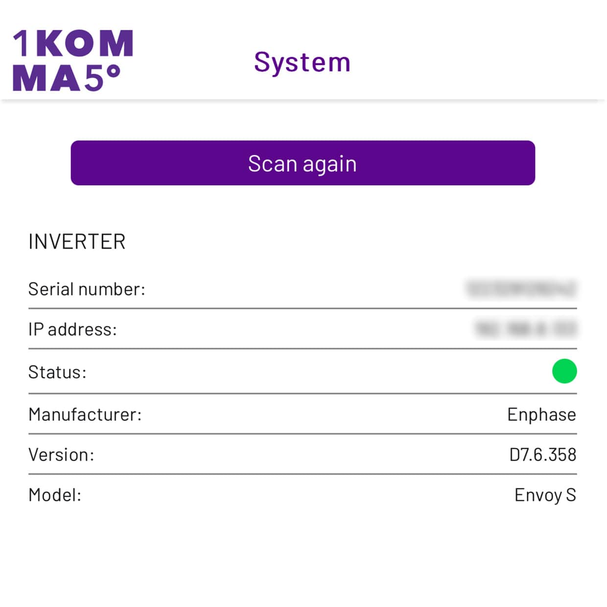Click the purple System heading

(302, 61)
